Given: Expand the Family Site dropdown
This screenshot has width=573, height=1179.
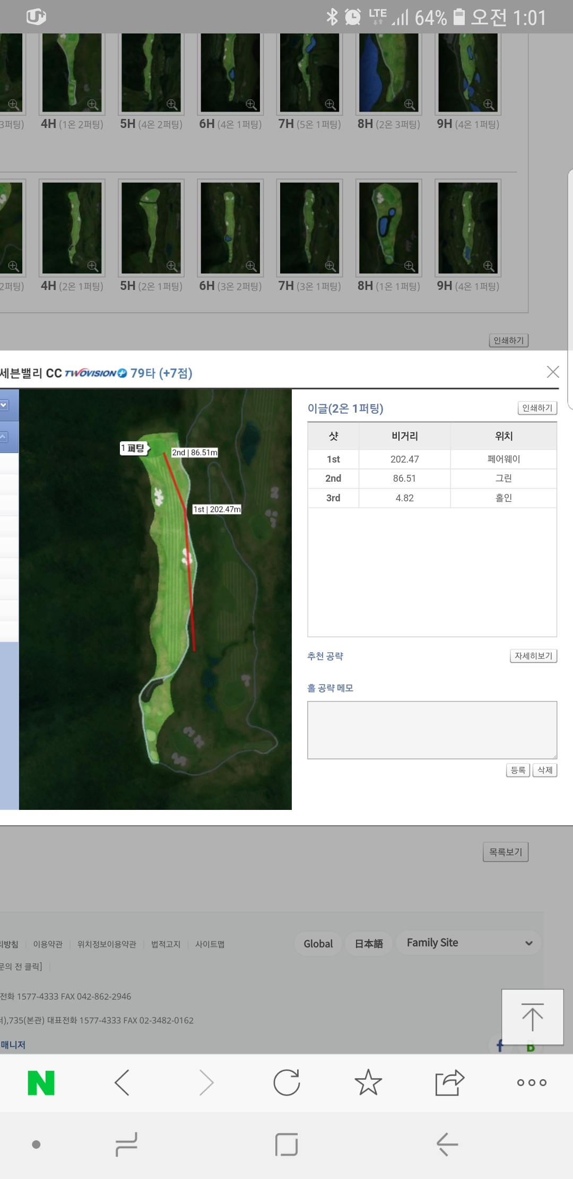Looking at the screenshot, I should point(468,943).
